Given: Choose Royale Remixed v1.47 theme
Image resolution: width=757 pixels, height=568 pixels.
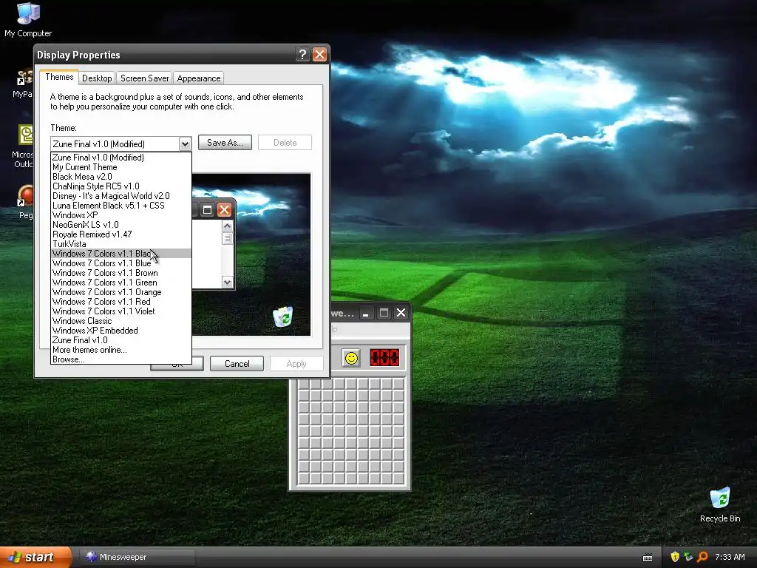Looking at the screenshot, I should (121, 234).
